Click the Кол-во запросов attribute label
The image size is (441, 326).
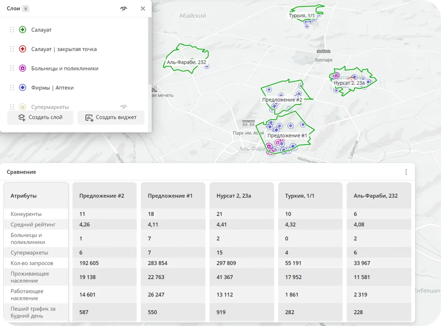click(x=32, y=263)
